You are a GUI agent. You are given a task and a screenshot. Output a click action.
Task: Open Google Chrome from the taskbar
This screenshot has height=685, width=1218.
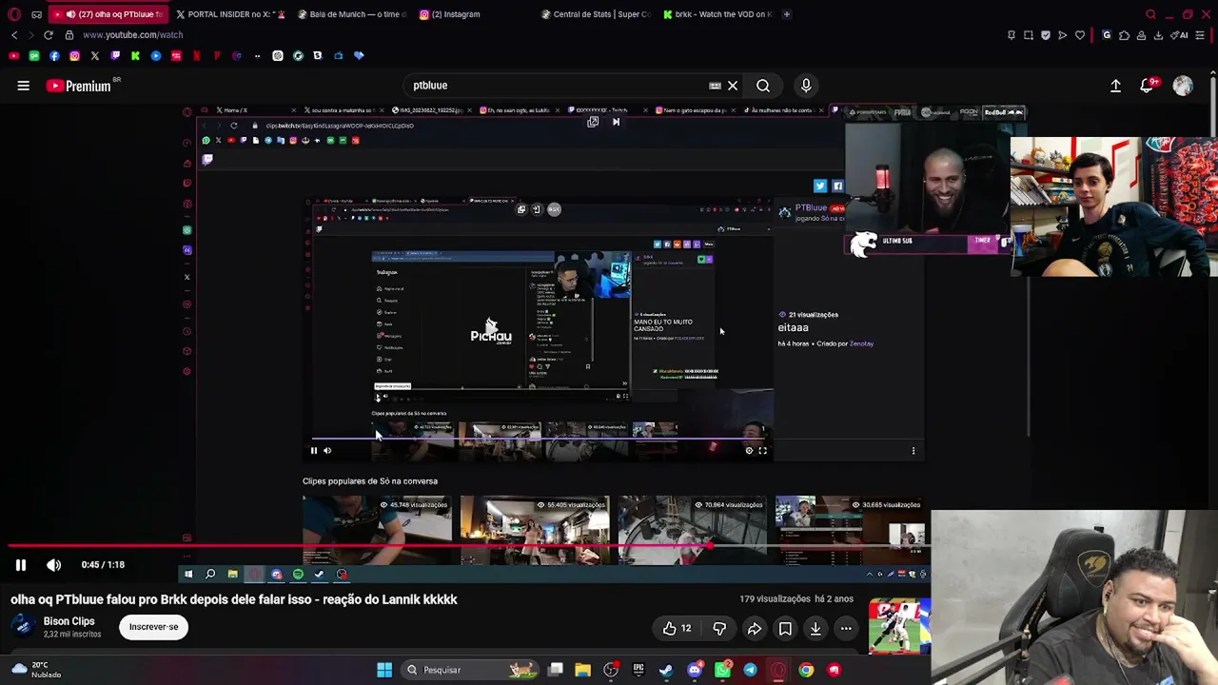pyautogui.click(x=806, y=670)
